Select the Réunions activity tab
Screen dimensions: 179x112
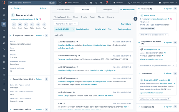[x=110, y=17]
